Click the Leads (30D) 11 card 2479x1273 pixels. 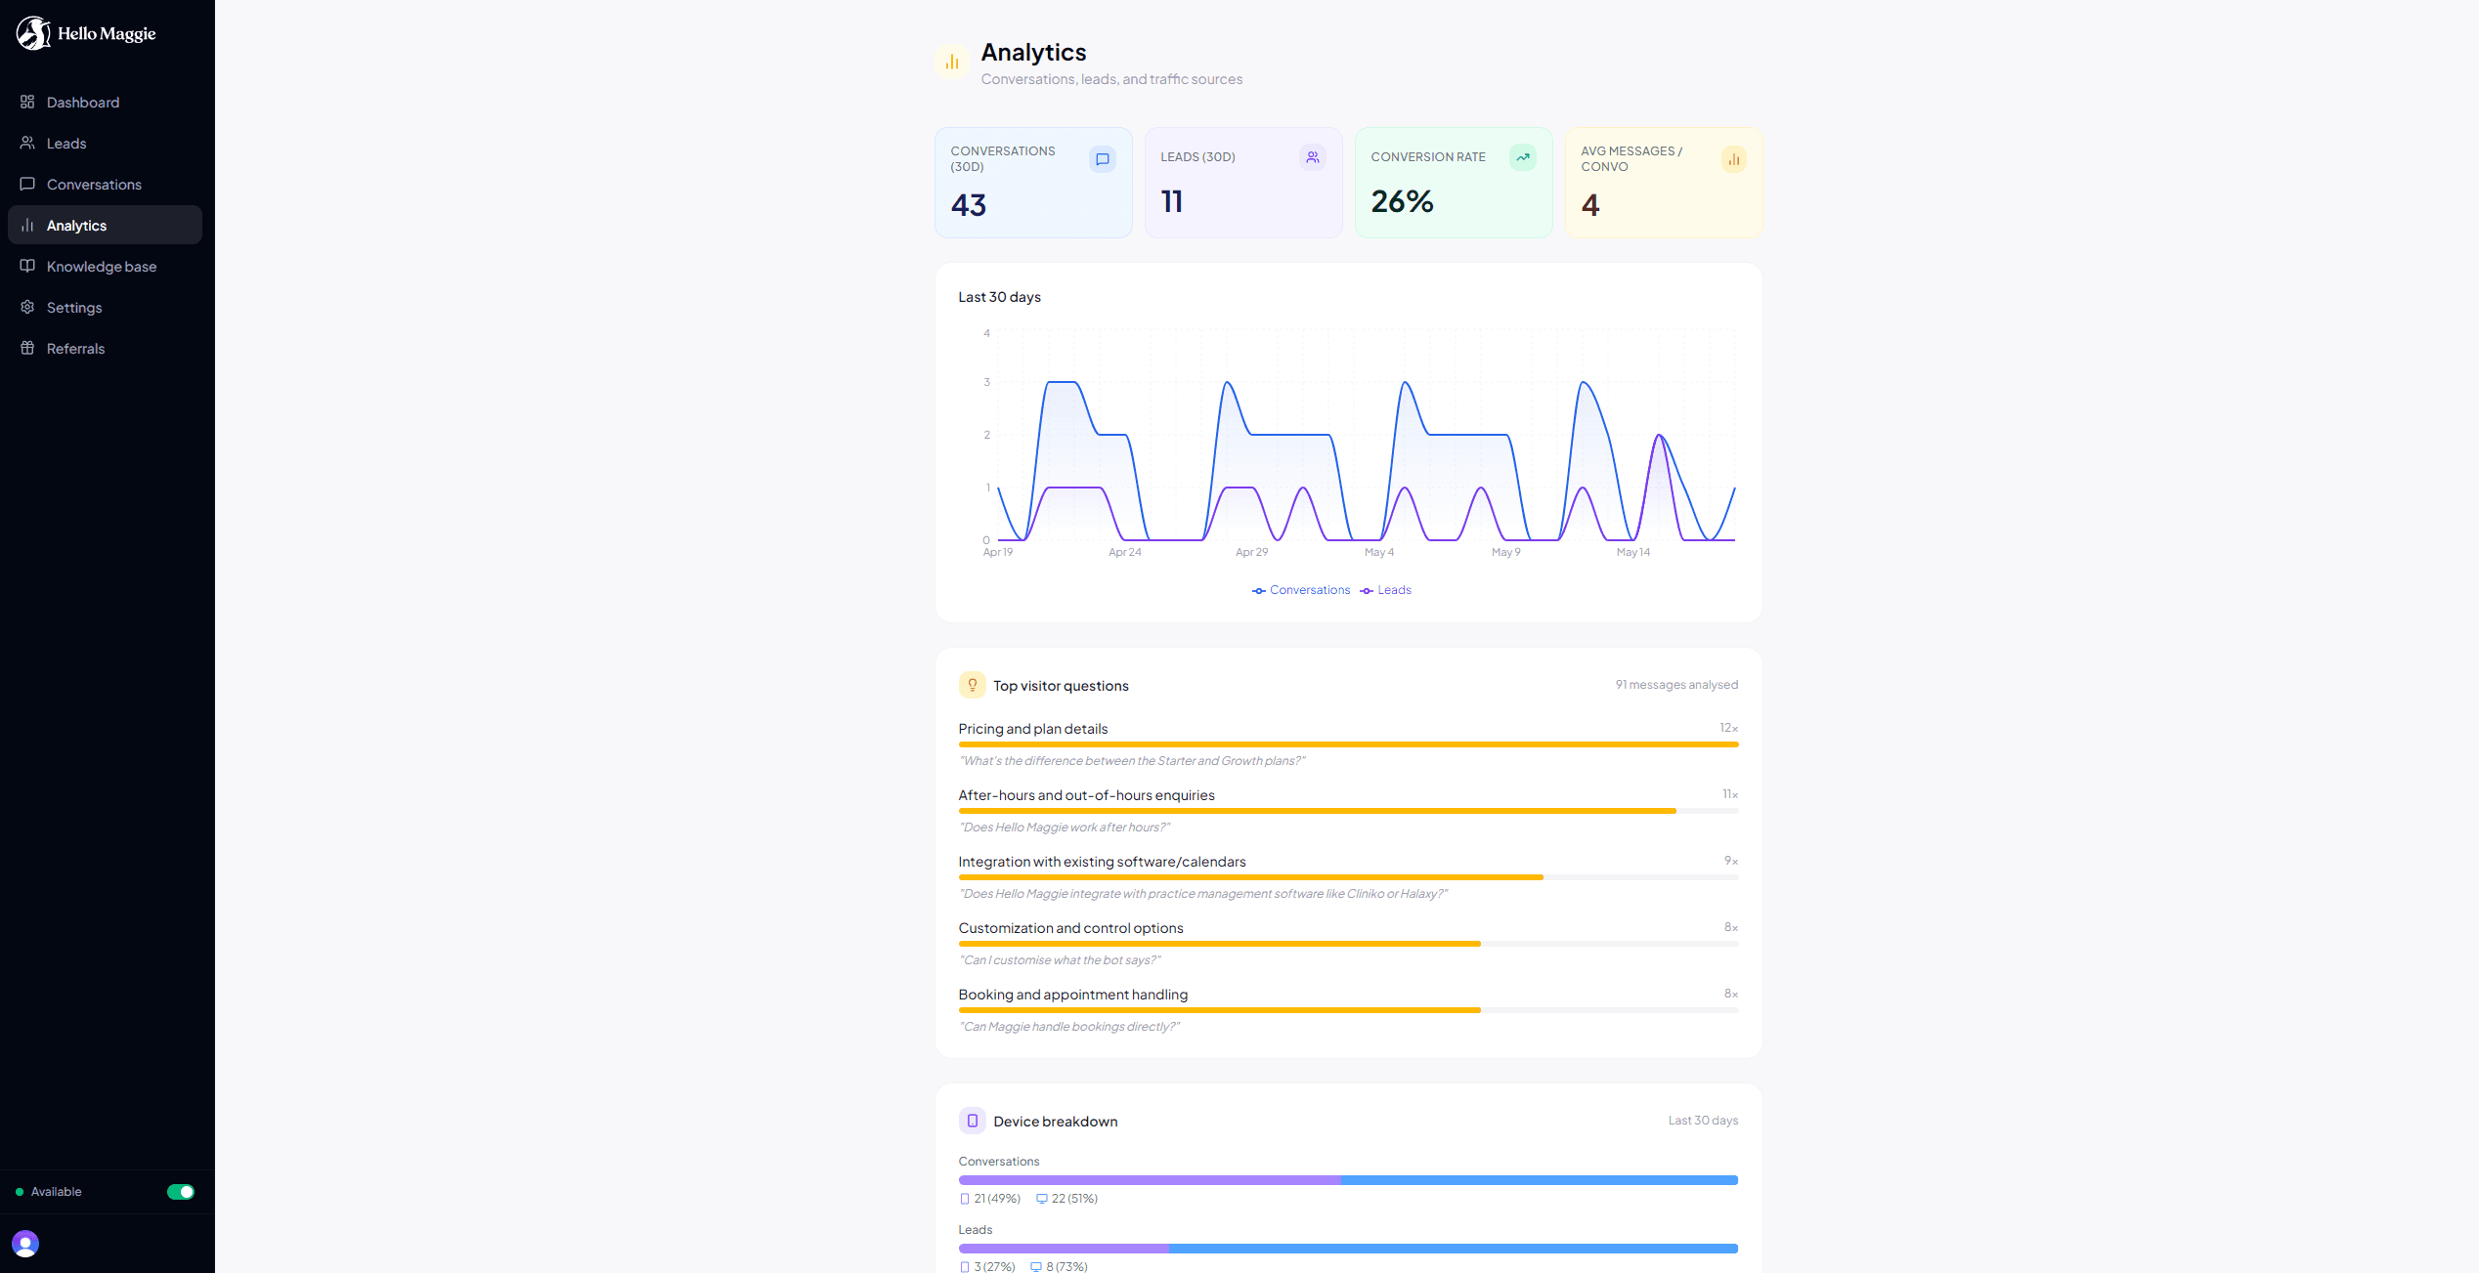[x=1243, y=183]
